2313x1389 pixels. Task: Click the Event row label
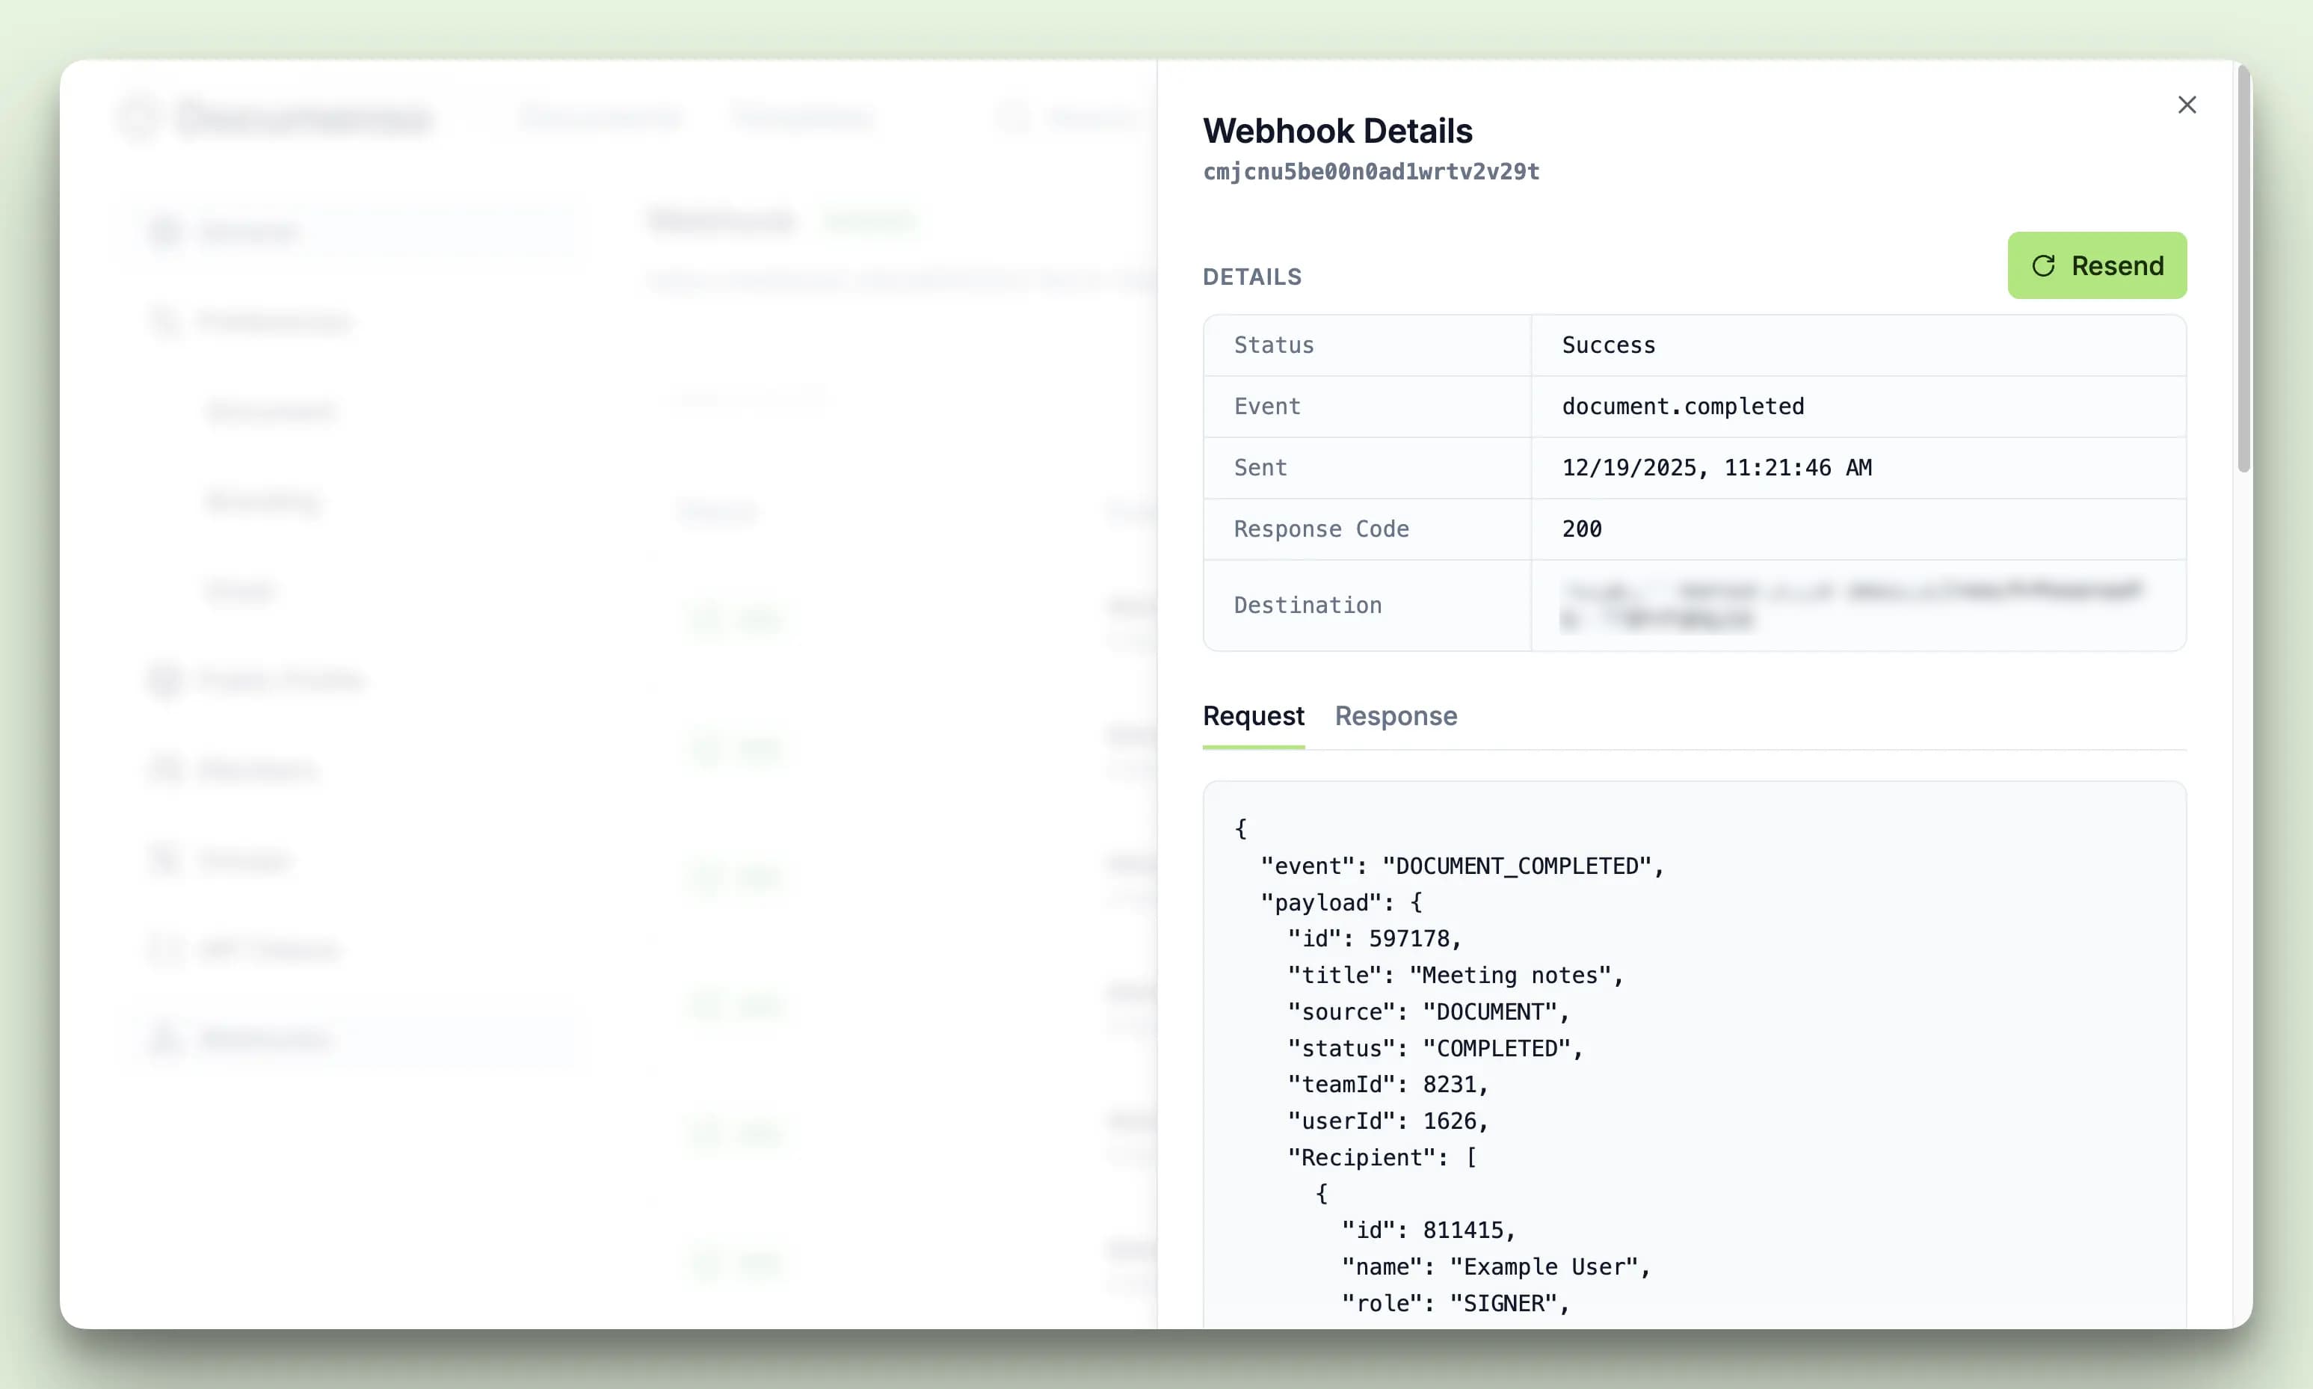pyautogui.click(x=1266, y=406)
